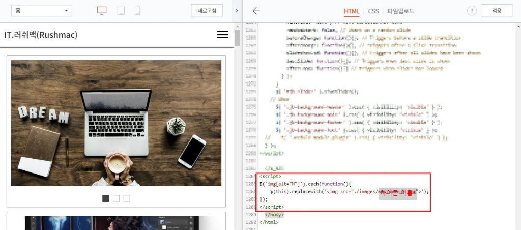Image resolution: width=521 pixels, height=230 pixels.
Task: Click the IT.러쉬맥(Rushmac) blog title
Action: tap(41, 35)
